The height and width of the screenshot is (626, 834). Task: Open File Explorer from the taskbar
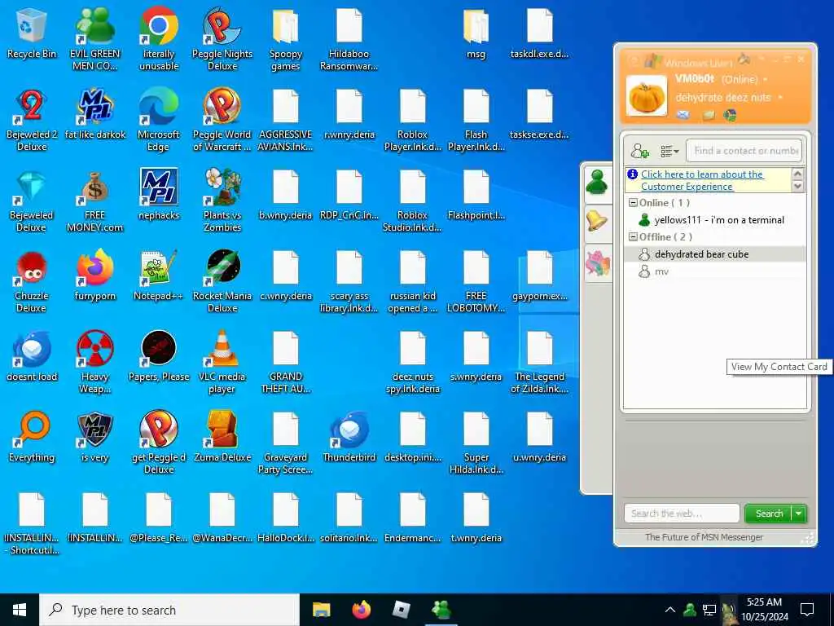[321, 610]
